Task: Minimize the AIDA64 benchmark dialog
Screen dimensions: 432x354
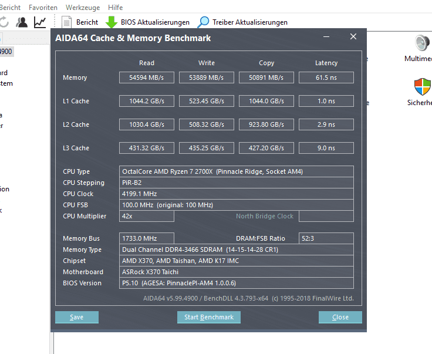Action: click(326, 36)
